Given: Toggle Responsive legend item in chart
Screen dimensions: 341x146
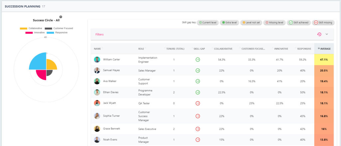Looking at the screenshot, I should tap(57, 33).
